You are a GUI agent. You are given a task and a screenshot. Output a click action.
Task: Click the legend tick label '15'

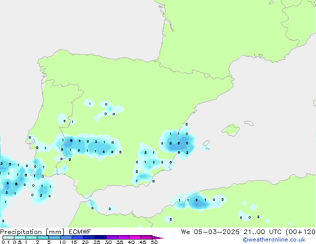(x=74, y=242)
